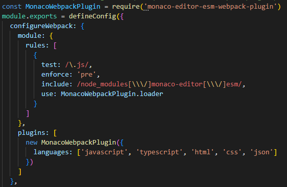The width and height of the screenshot is (287, 187).
Task: Click the 'MonacoWebpackPlugin' constant name on the first line
Action: [x=63, y=7]
